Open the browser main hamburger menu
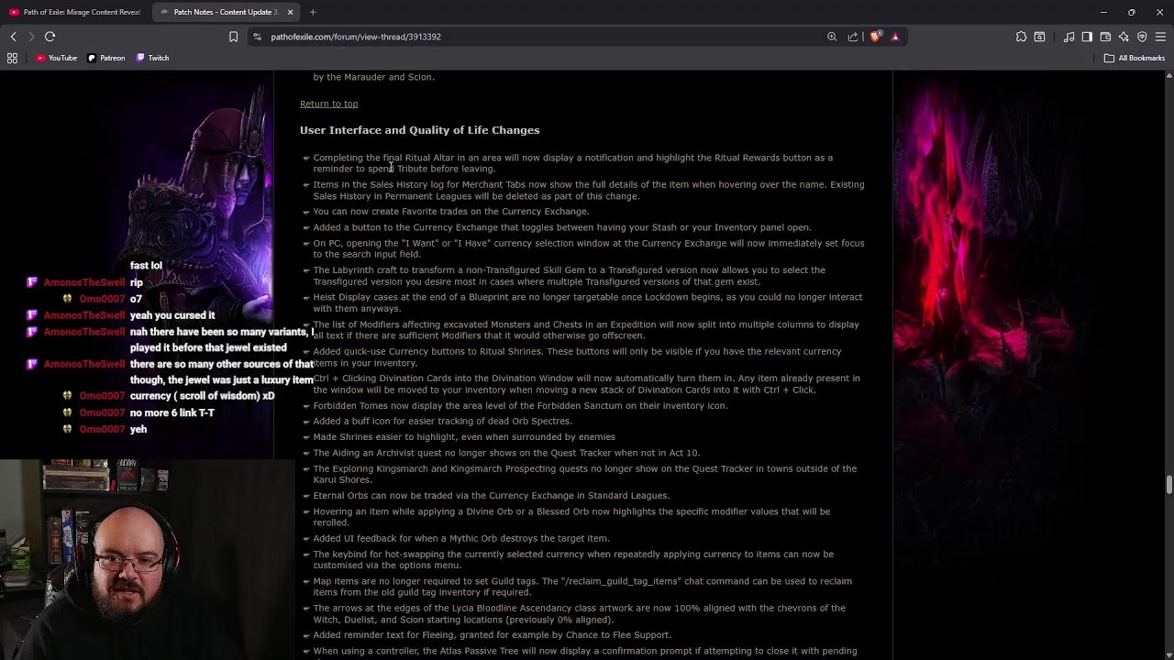 pos(1160,37)
